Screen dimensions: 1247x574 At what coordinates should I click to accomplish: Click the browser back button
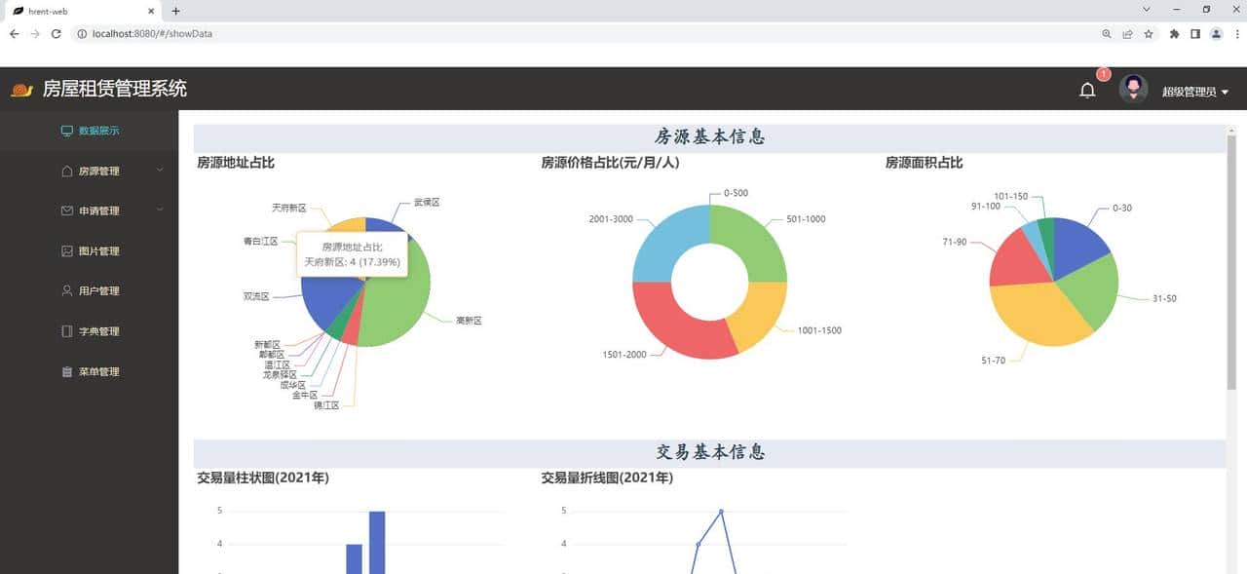pos(14,32)
